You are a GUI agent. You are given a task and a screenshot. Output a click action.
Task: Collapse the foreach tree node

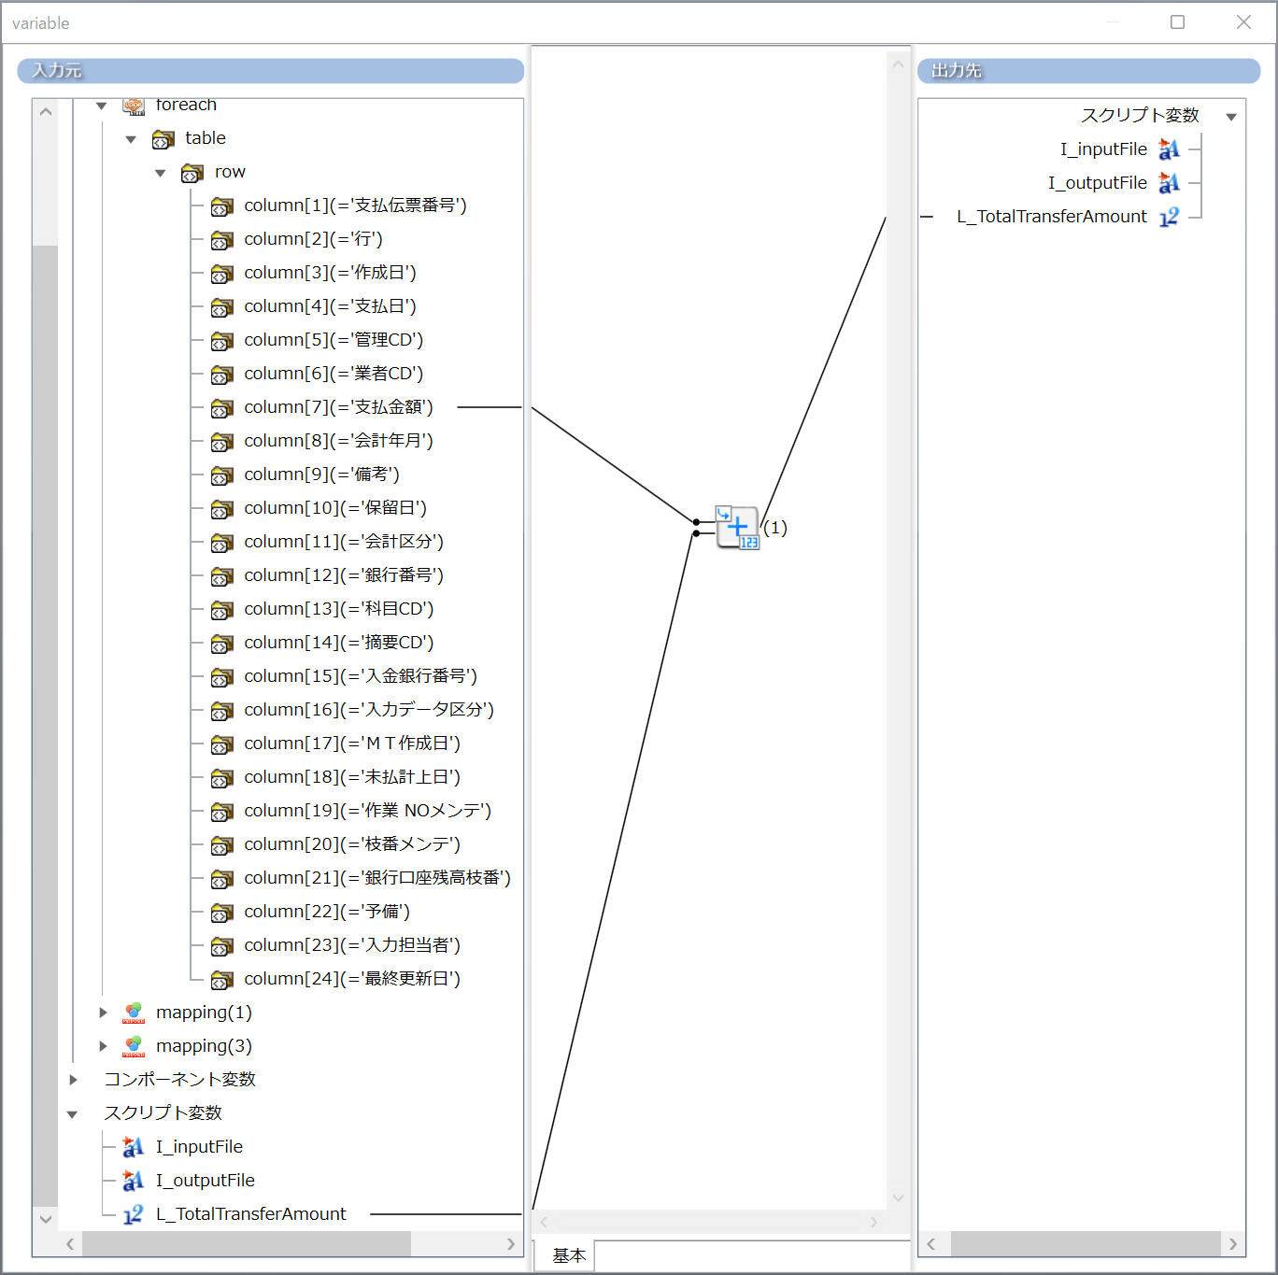pyautogui.click(x=102, y=106)
